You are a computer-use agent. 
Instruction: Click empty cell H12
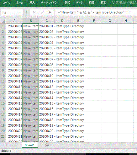[x=126, y=87]
